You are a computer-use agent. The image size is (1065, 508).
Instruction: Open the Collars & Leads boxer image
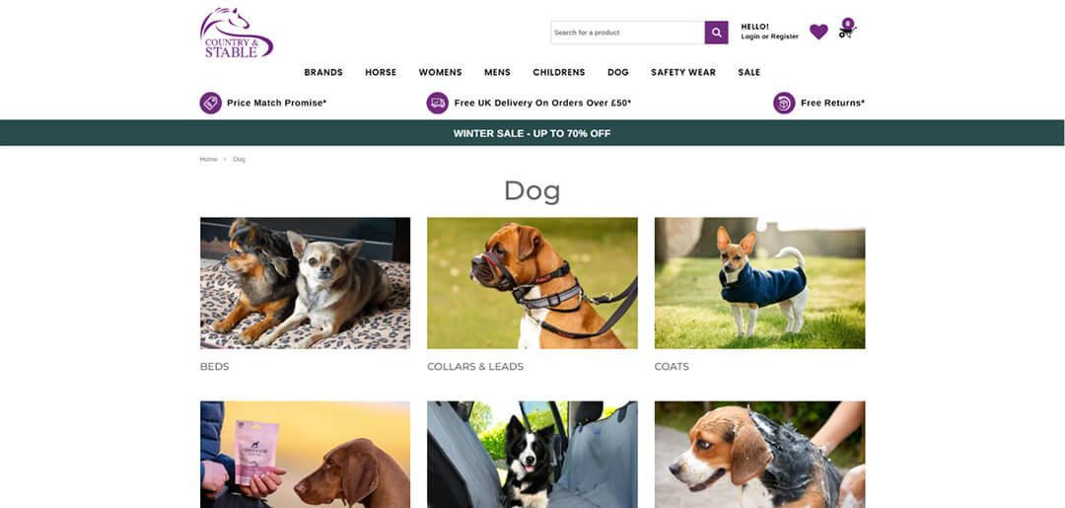[532, 283]
